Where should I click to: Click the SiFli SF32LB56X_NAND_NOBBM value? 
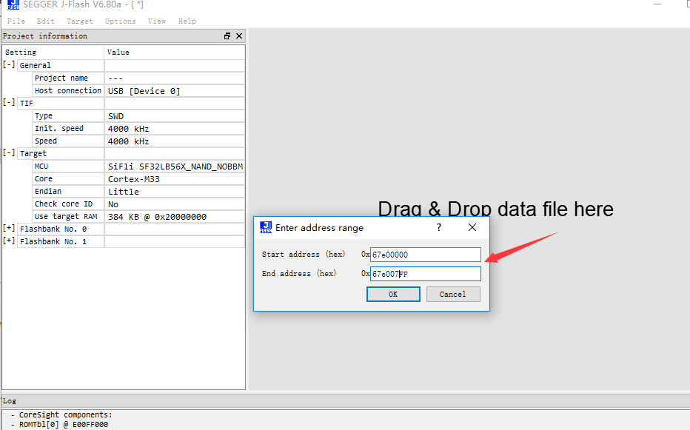[x=175, y=167]
